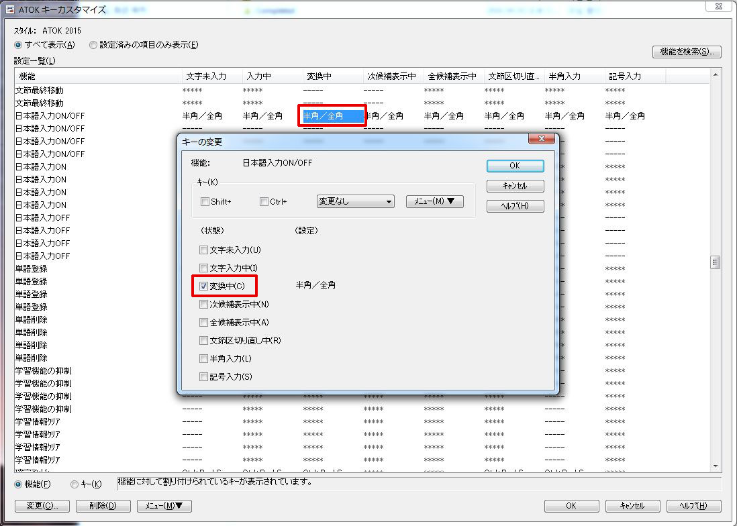The height and width of the screenshot is (526, 737).
Task: Select the 半角／全角 cell under 文字未入力 column
Action: pos(203,115)
